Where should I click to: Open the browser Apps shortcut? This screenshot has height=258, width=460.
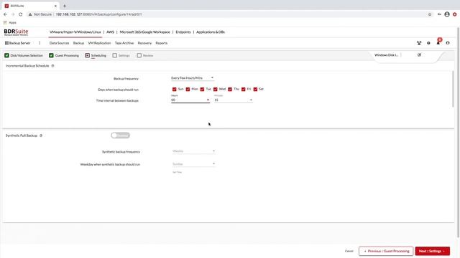pyautogui.click(x=10, y=22)
